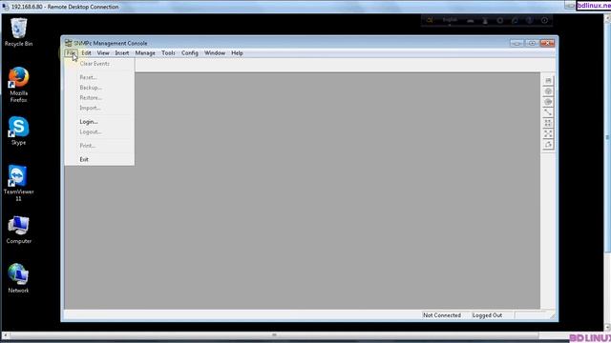The width and height of the screenshot is (611, 343).
Task: Choose Exit from the File menu
Action: 99,159
